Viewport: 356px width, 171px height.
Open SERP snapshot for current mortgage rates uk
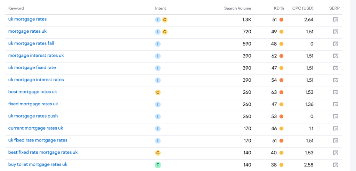335,129
